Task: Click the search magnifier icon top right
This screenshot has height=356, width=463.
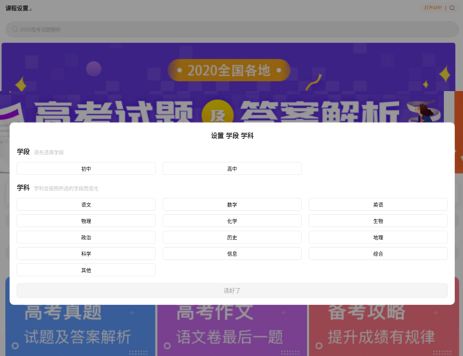Action: click(452, 8)
